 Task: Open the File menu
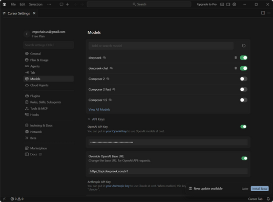click(x=13, y=4)
